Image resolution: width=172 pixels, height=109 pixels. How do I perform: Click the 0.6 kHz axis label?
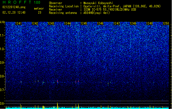click(2, 104)
